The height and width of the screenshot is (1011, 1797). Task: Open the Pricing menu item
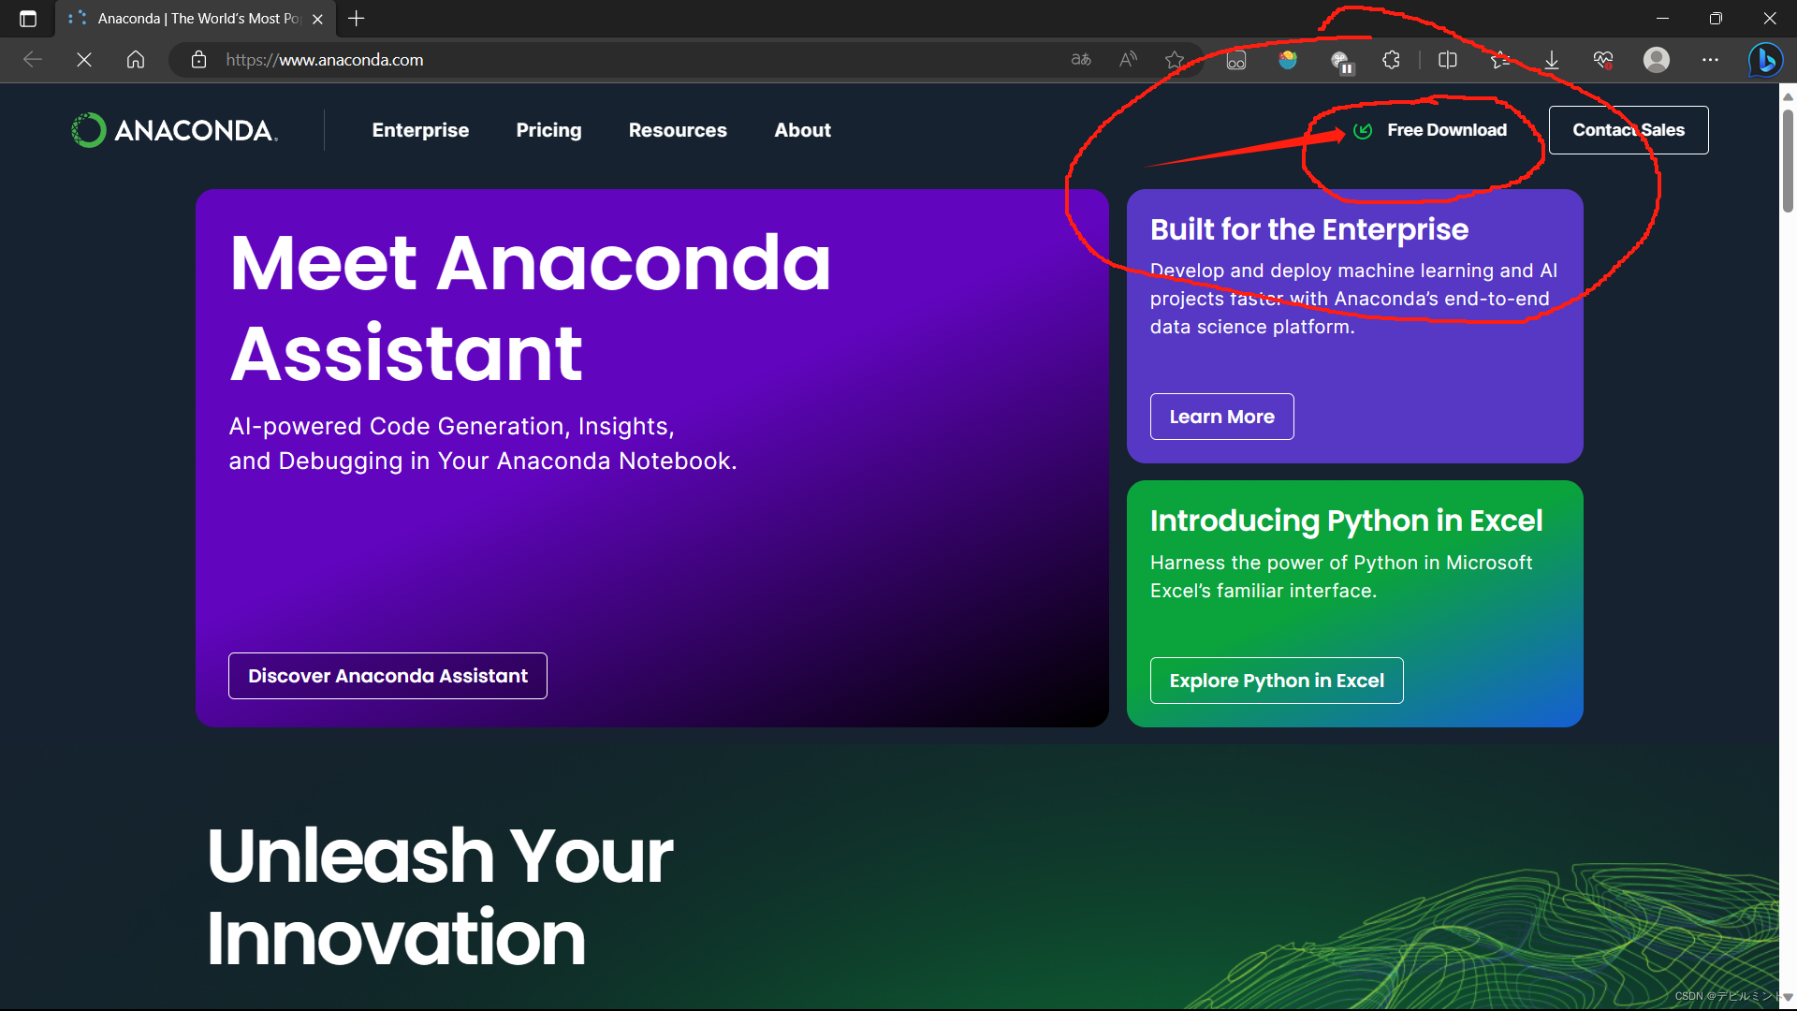tap(548, 130)
